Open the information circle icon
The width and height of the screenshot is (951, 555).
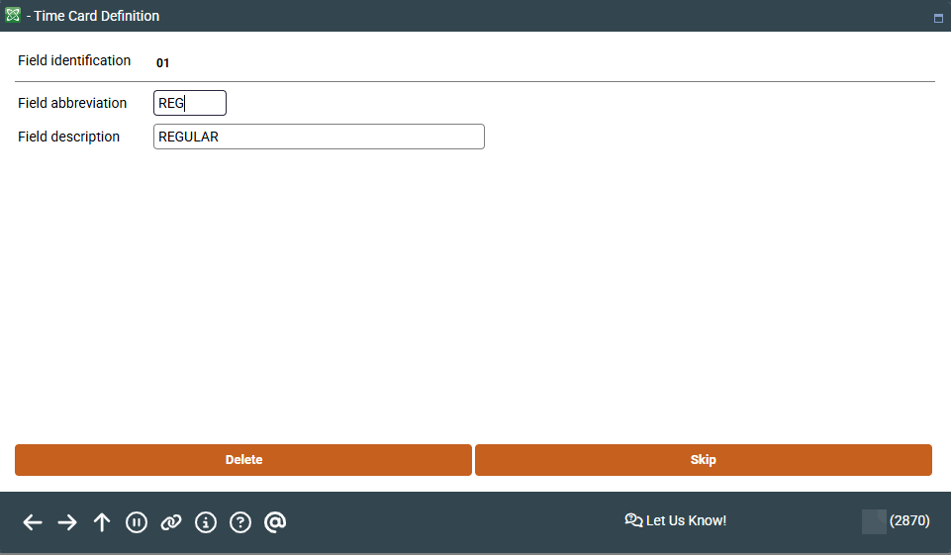[x=206, y=522]
